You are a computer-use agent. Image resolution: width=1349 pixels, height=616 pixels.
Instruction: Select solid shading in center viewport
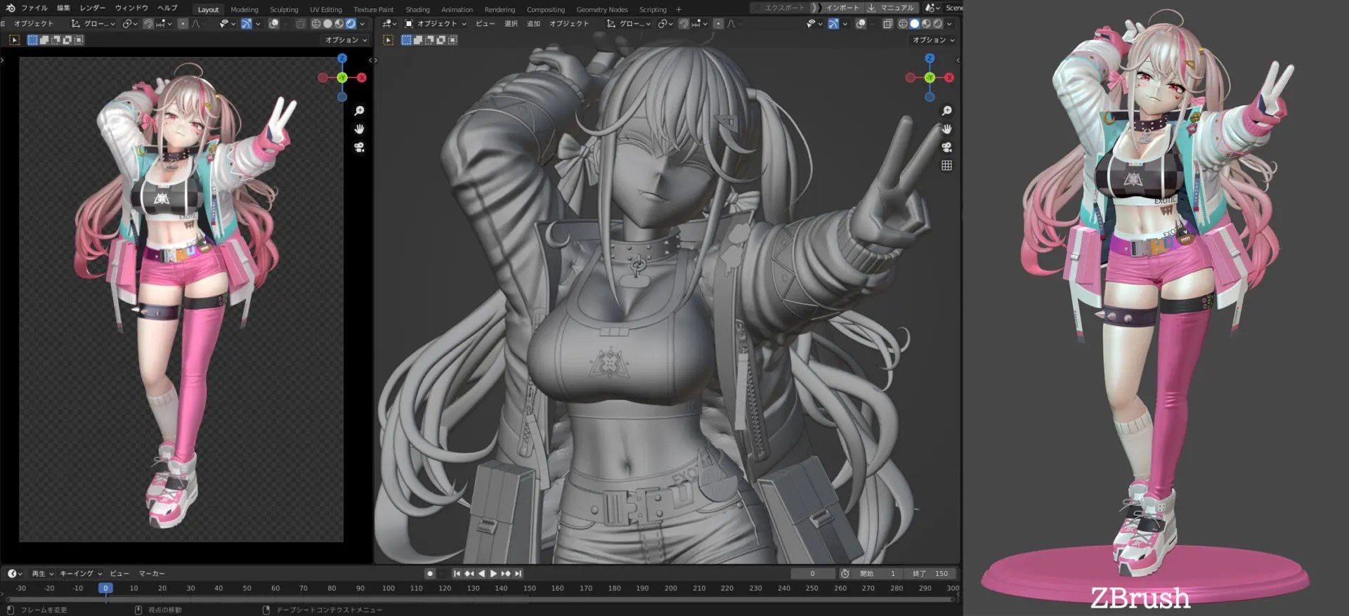click(915, 24)
